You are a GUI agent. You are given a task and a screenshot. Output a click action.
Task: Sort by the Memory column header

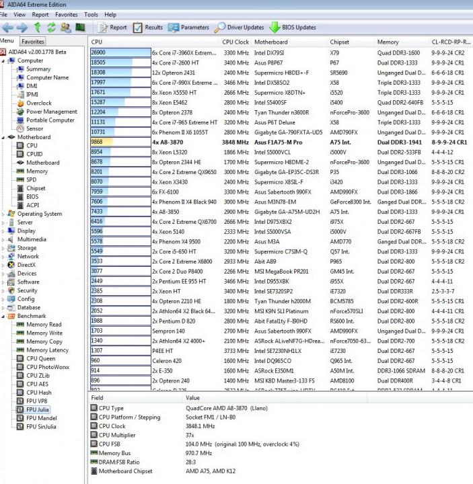402,42
